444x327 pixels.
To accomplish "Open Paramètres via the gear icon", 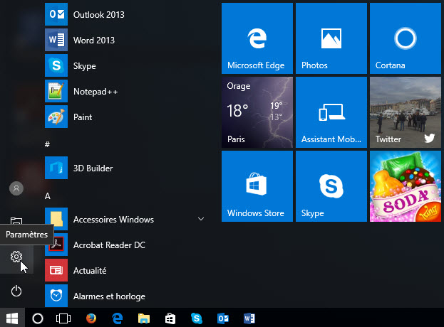I will 16,257.
